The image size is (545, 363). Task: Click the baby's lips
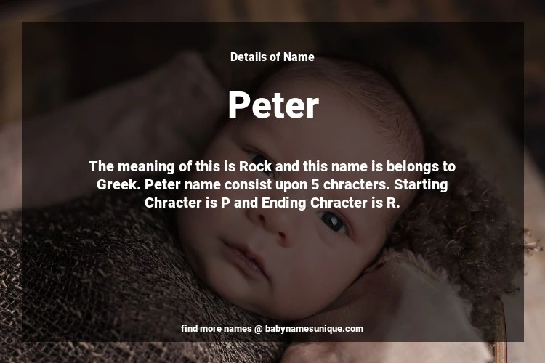(x=245, y=258)
